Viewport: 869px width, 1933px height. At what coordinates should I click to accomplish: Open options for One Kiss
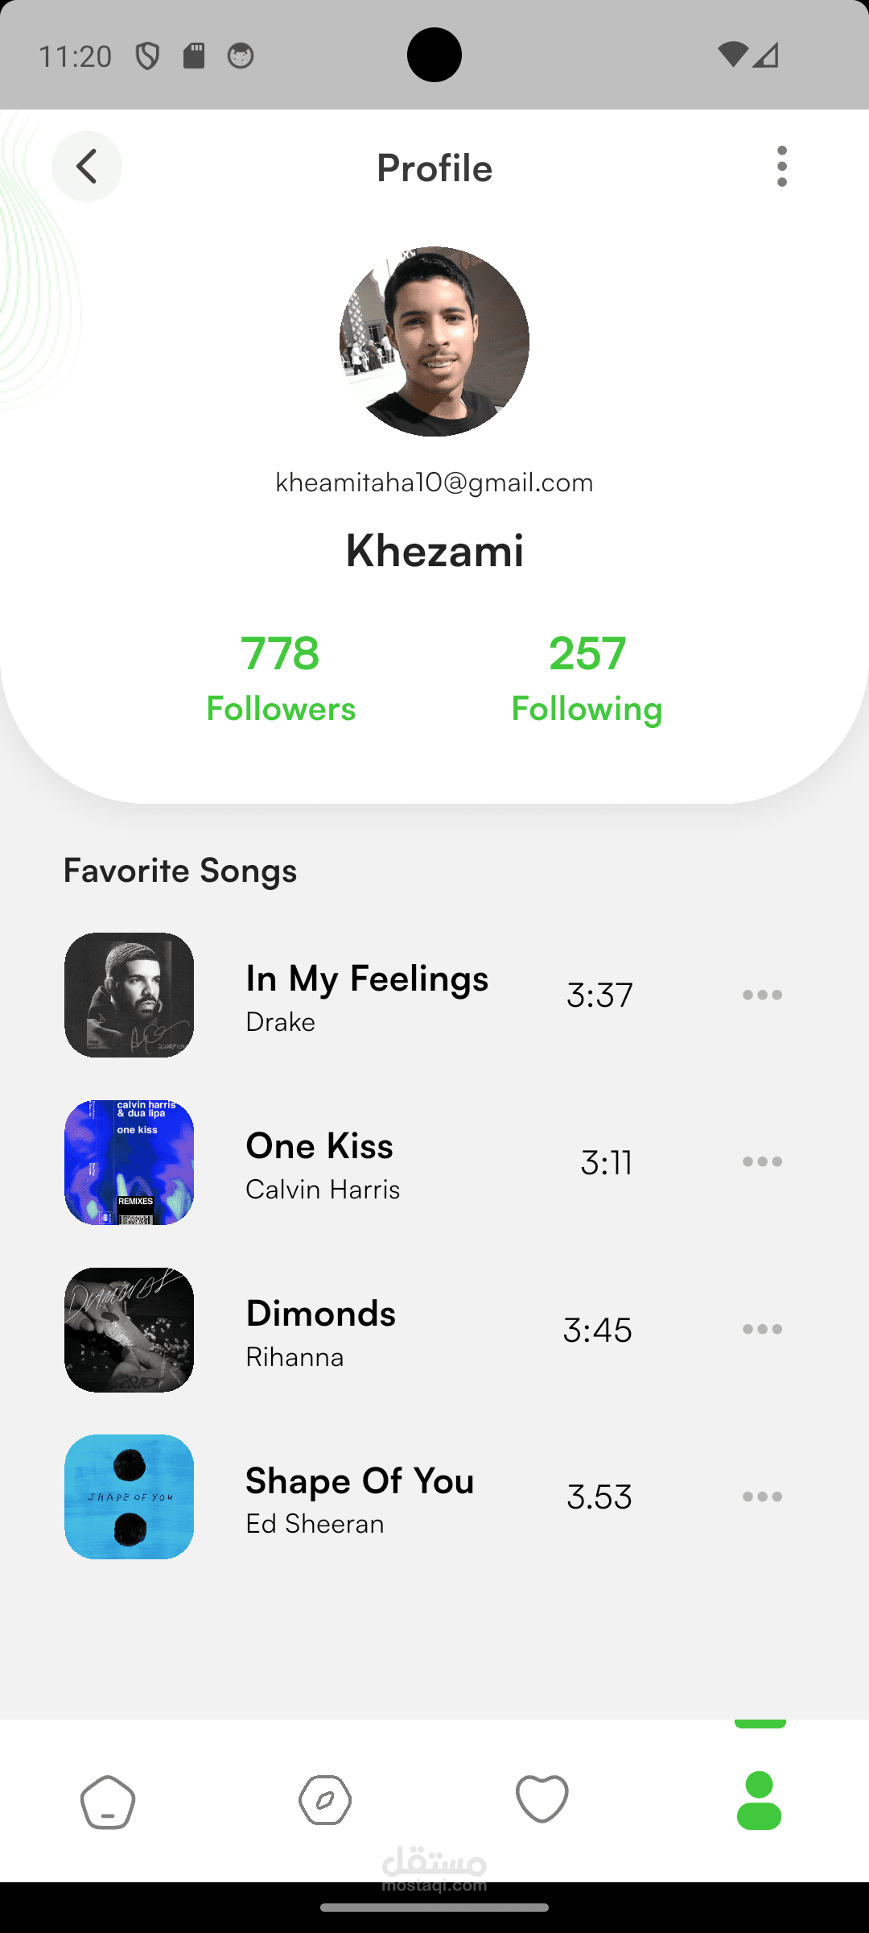(762, 1161)
